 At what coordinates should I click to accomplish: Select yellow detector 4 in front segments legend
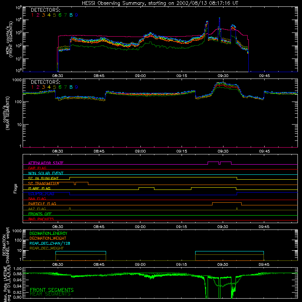tap(49, 15)
